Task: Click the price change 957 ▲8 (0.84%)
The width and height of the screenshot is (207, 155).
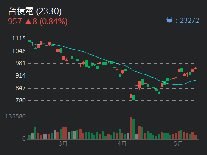Action: [38, 22]
